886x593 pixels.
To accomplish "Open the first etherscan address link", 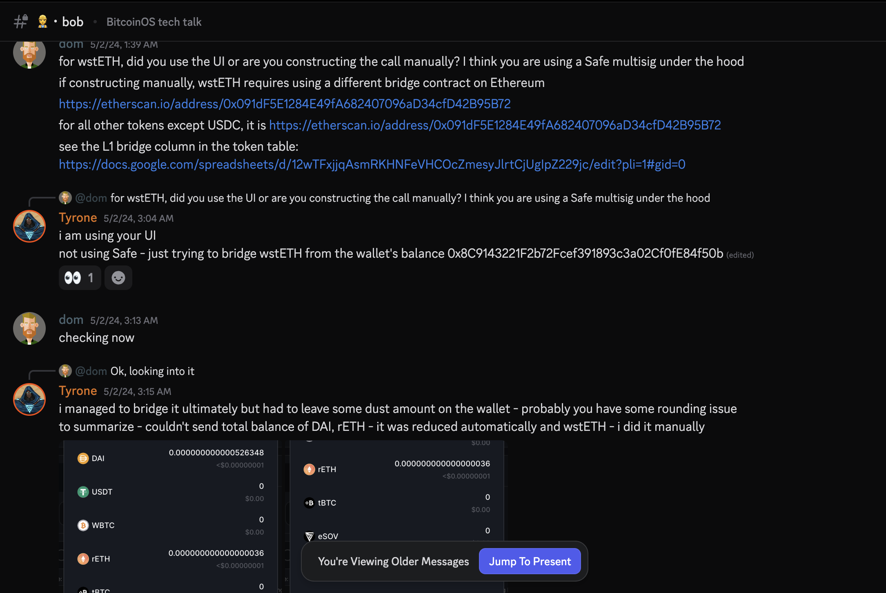I will tap(285, 104).
